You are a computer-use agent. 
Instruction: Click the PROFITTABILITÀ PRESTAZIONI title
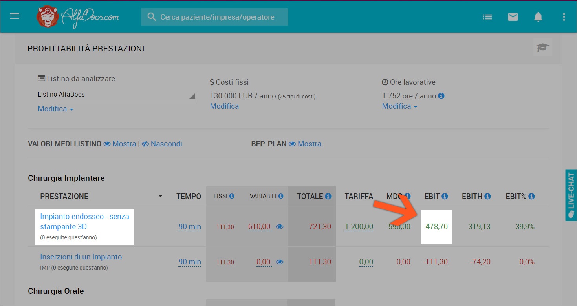pos(86,49)
